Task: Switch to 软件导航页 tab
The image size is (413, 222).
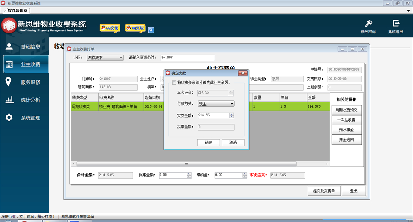Action: point(17,11)
